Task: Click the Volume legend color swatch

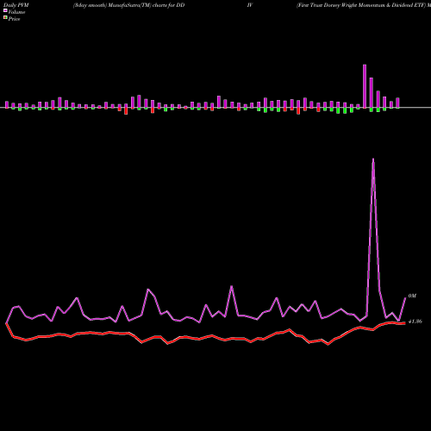Action: [x=5, y=11]
